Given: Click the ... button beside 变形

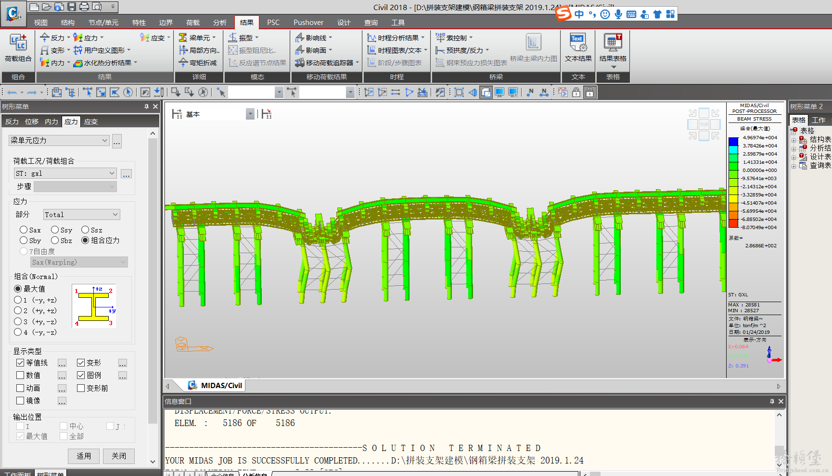Looking at the screenshot, I should (123, 363).
